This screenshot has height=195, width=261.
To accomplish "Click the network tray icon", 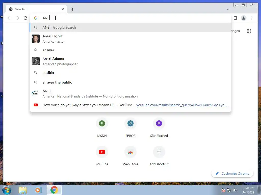I will (x=229, y=190).
